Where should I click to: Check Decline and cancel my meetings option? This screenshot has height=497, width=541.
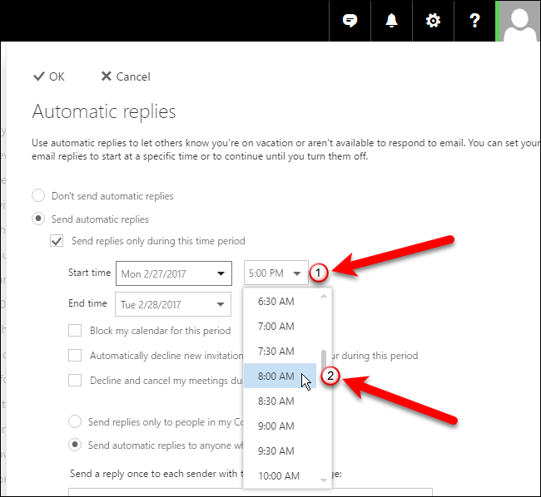coord(76,381)
